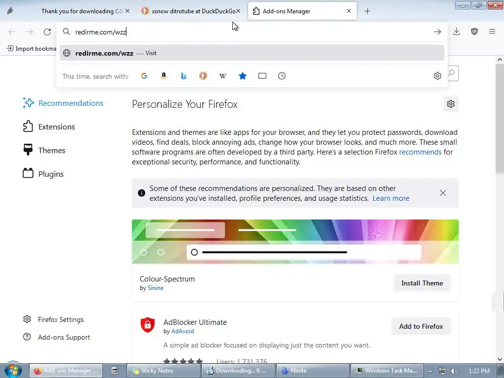Viewport: 504px width, 378px height.
Task: Open the recommends link
Action: click(x=420, y=152)
